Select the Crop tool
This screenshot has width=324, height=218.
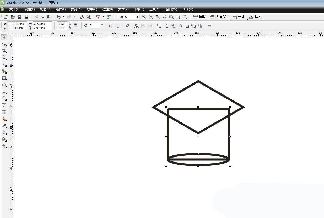point(4,51)
